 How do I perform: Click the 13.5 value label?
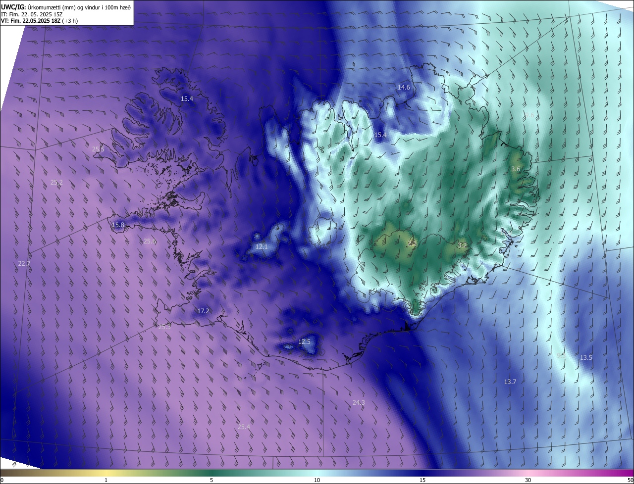pyautogui.click(x=586, y=357)
